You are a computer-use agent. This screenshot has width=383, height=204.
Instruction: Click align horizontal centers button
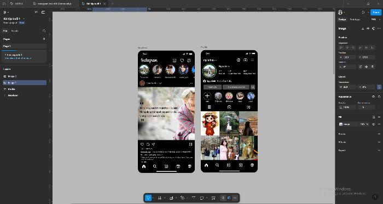(347, 47)
